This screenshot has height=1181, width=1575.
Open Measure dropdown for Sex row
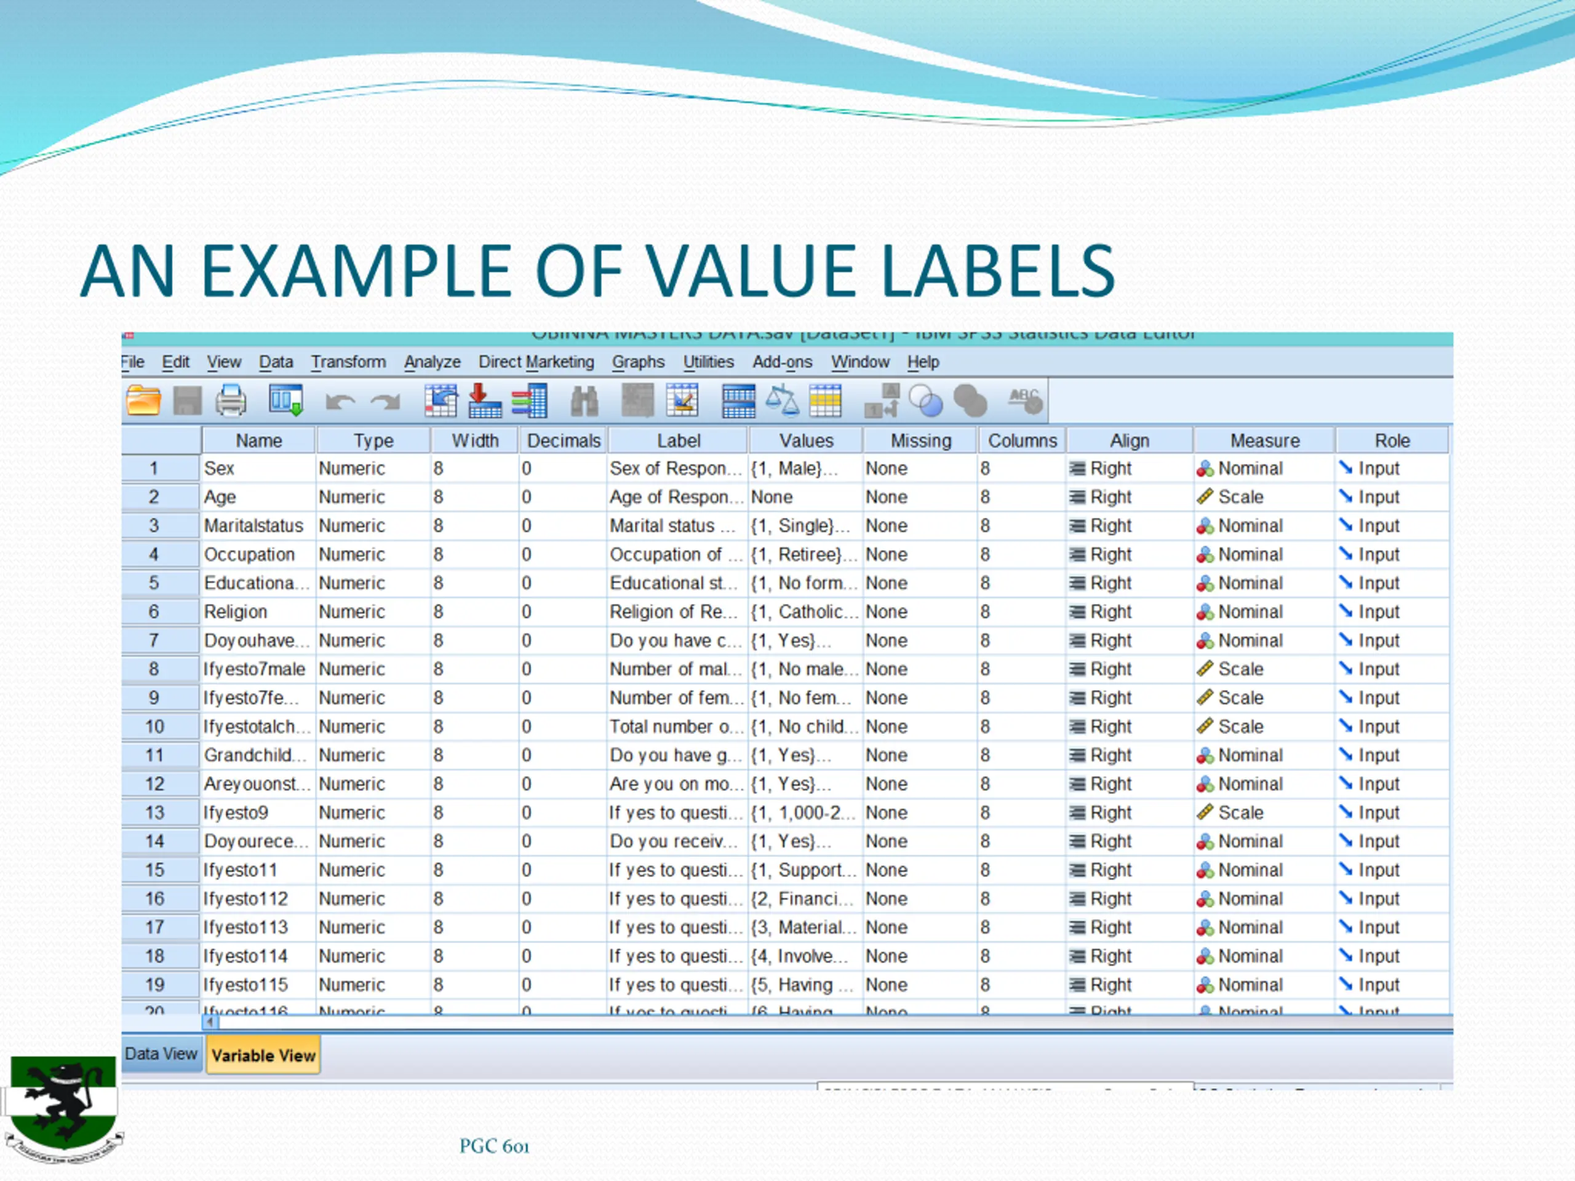pos(1264,469)
